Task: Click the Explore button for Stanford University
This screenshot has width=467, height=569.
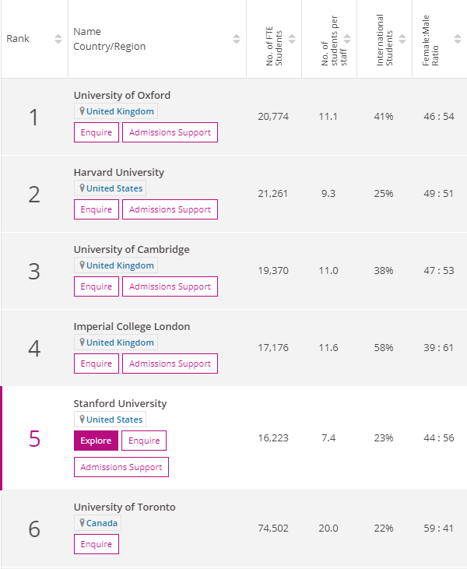Action: (x=96, y=441)
